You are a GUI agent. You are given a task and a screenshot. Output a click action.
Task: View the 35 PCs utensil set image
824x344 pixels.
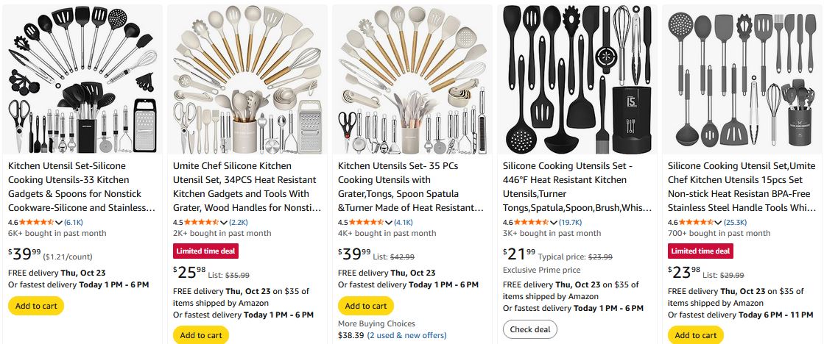pos(412,79)
